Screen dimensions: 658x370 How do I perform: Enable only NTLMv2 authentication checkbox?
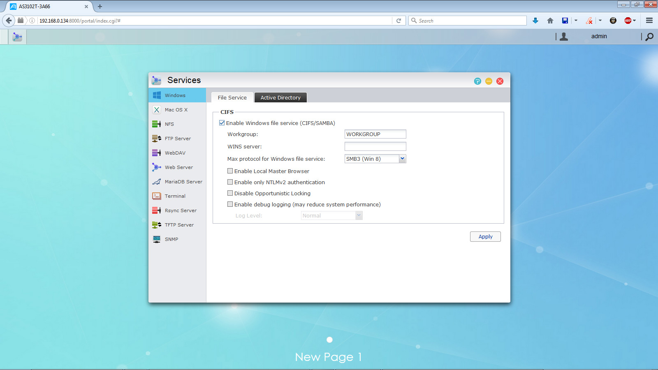230,182
